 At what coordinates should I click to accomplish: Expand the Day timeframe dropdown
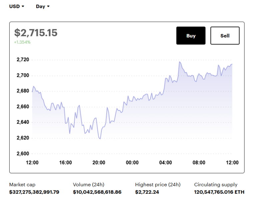(x=43, y=6)
